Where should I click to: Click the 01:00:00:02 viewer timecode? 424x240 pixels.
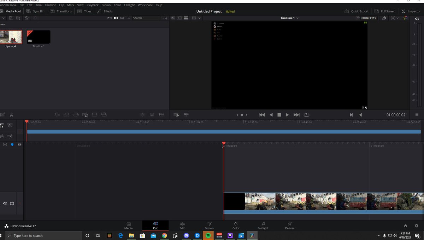click(396, 115)
